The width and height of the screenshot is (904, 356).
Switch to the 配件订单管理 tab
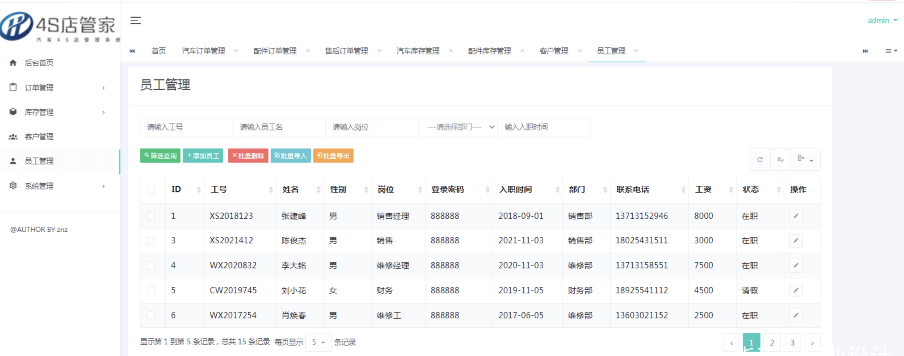(275, 51)
